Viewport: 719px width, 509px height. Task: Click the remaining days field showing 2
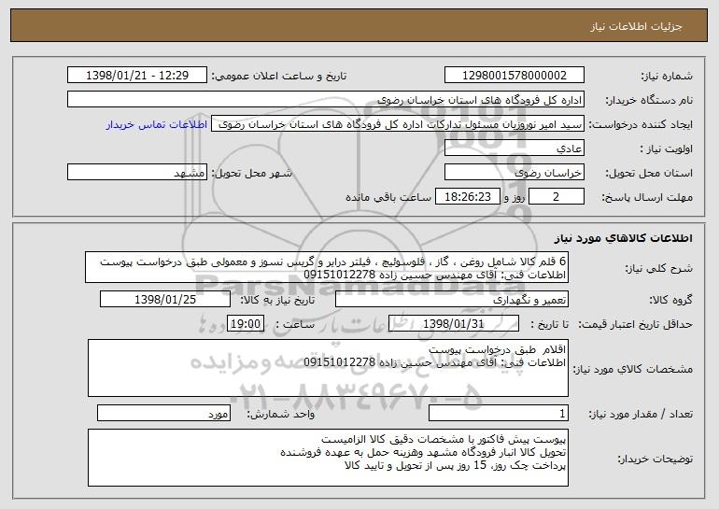click(x=557, y=197)
